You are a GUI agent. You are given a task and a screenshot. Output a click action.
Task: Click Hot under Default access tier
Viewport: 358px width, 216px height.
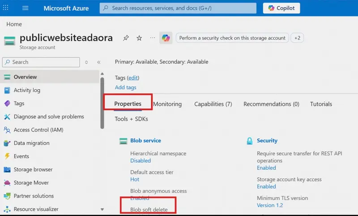(x=135, y=179)
